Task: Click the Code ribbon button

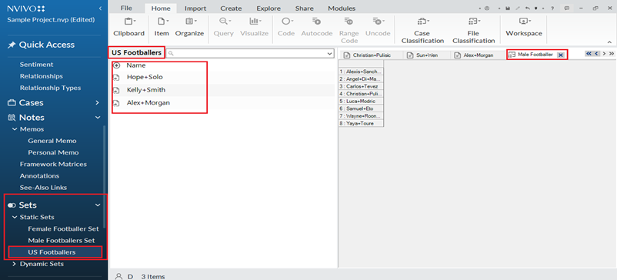Action: pos(286,28)
